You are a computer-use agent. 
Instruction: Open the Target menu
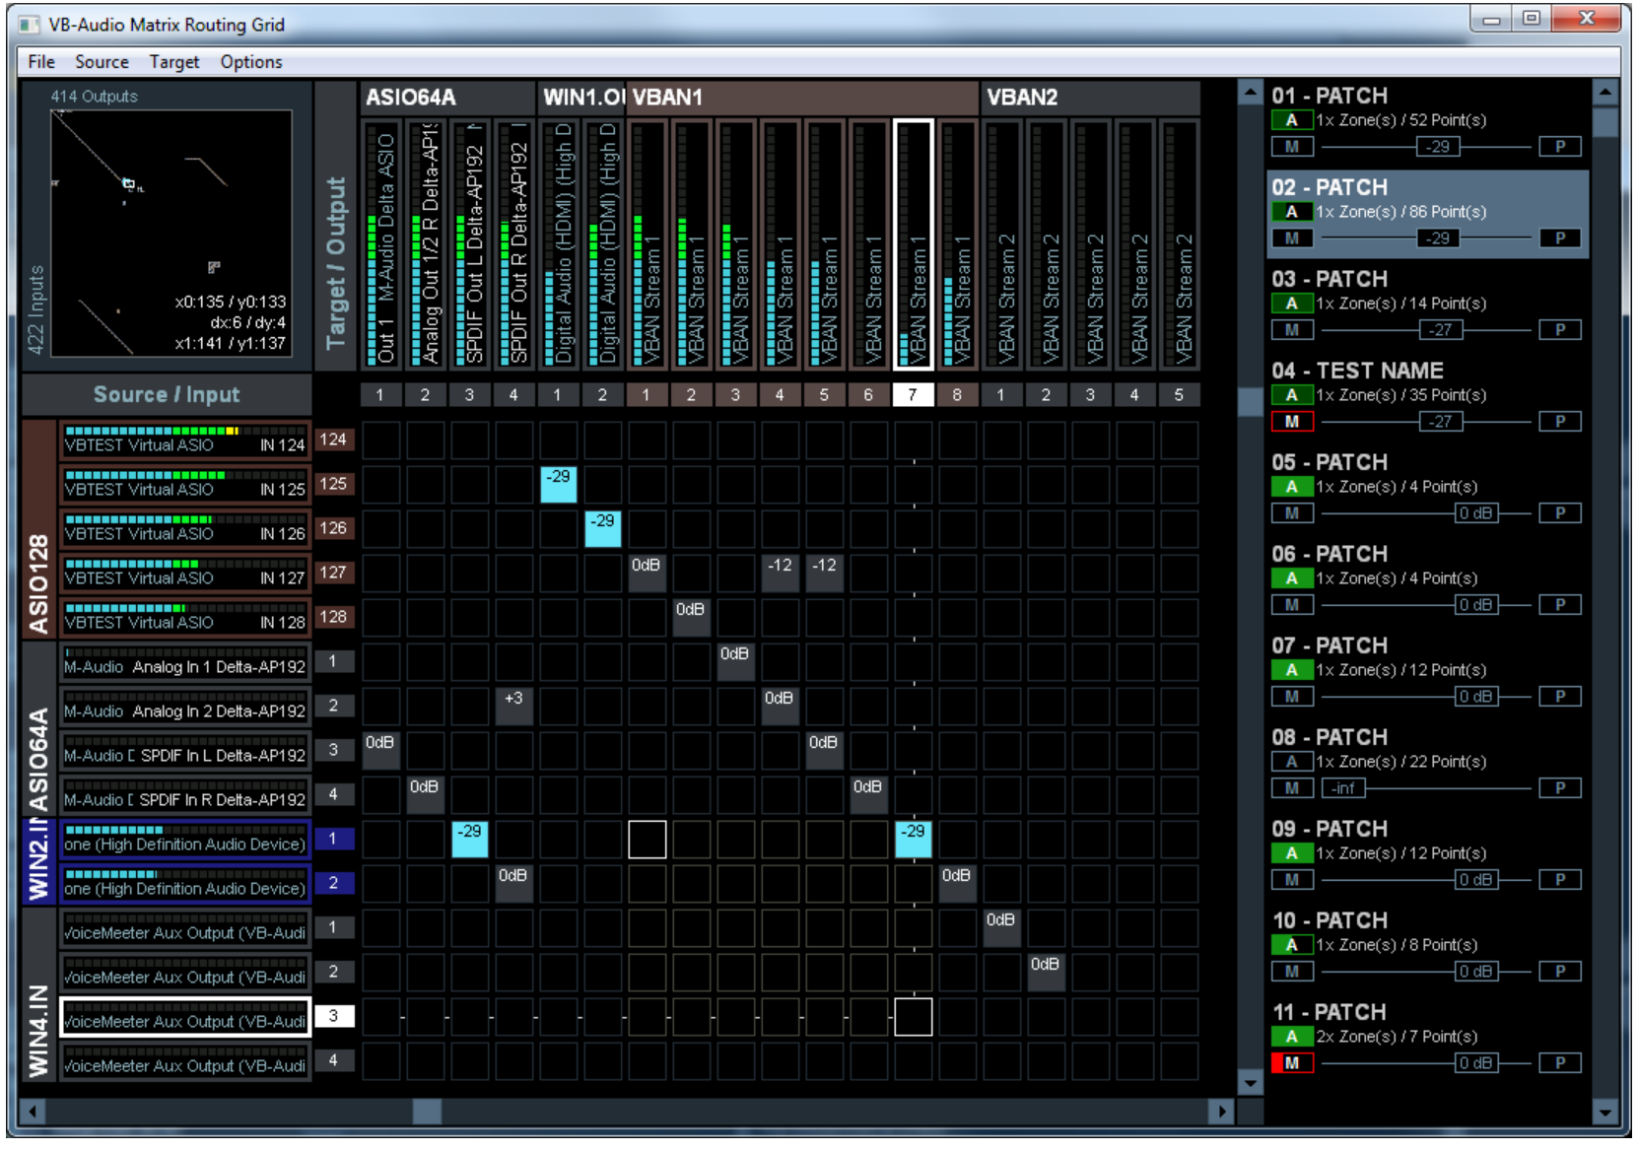pyautogui.click(x=174, y=62)
